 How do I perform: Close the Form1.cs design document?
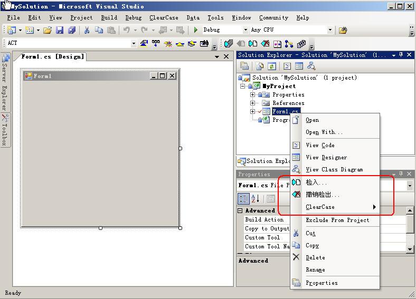226,56
